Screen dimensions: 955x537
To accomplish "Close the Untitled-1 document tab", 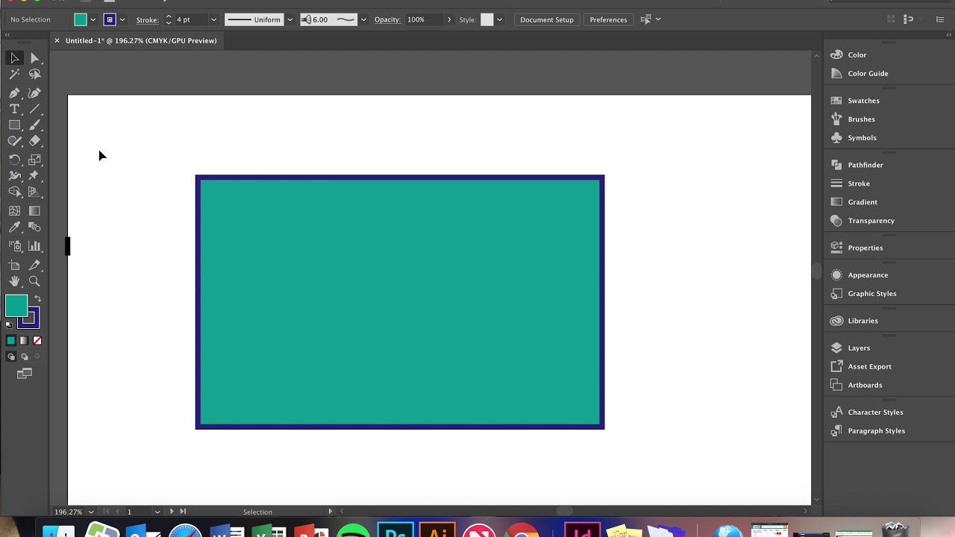I will click(x=57, y=40).
